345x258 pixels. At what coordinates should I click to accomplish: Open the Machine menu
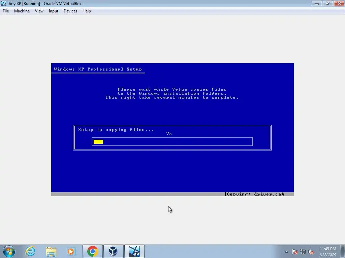tap(22, 11)
